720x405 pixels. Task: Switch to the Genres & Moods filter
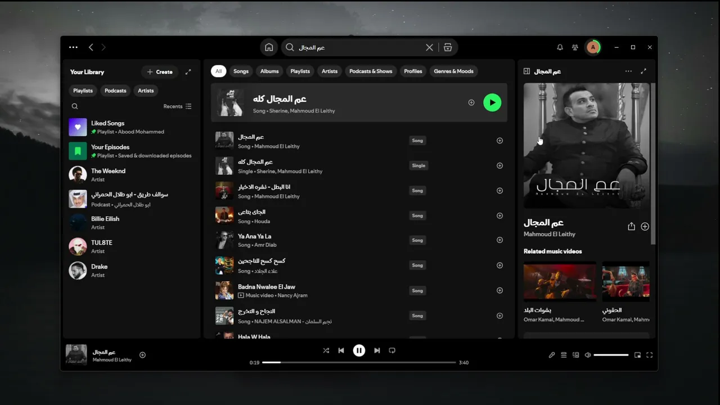(453, 71)
